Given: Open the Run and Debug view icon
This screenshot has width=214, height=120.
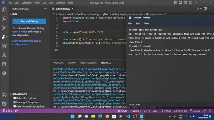Looking at the screenshot, I should click(x=4, y=37).
